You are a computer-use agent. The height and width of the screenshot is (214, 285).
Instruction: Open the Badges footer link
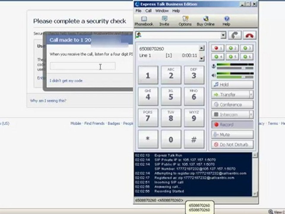pos(114,123)
